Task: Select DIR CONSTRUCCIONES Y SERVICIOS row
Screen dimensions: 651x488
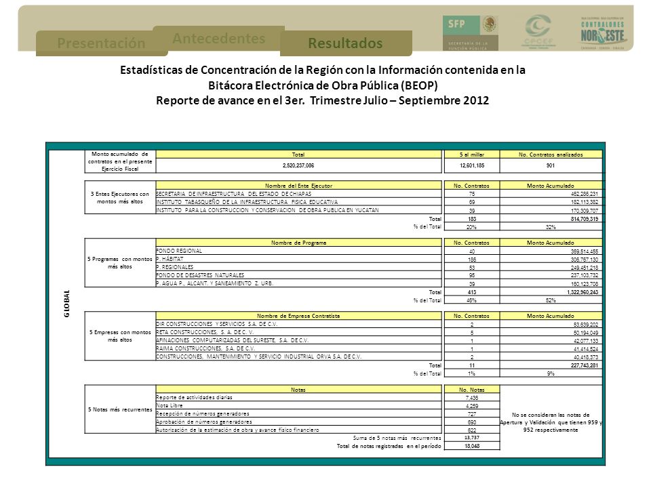Action: click(298, 324)
